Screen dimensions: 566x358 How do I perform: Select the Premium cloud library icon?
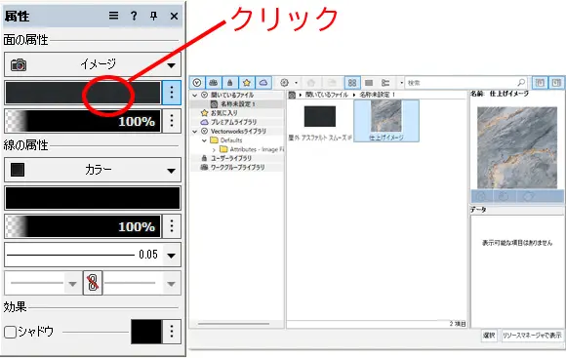(263, 83)
